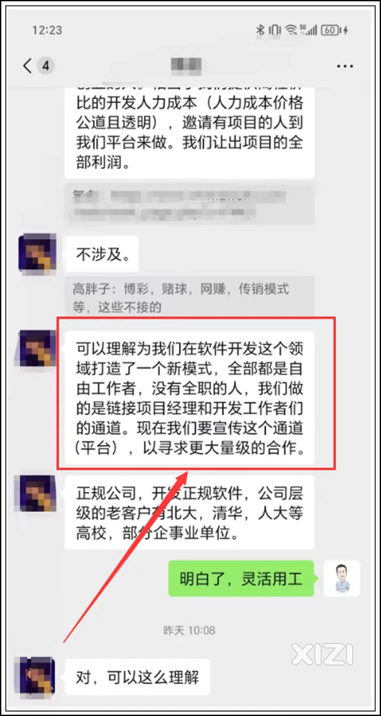
Task: Tap the unread count badge showing 4
Action: 45,66
